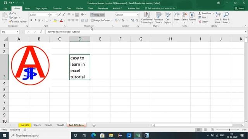Open the File tab
This screenshot has width=248, height=139.
[5, 8]
